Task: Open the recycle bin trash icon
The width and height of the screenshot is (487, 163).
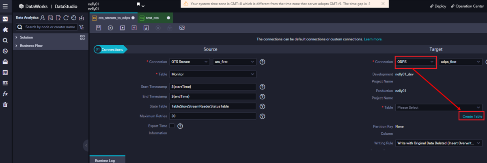Action: point(5,105)
